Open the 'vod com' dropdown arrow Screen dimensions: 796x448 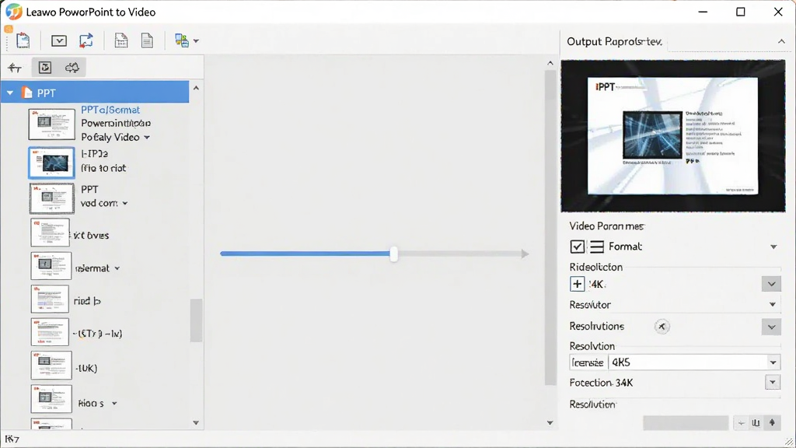[125, 204]
